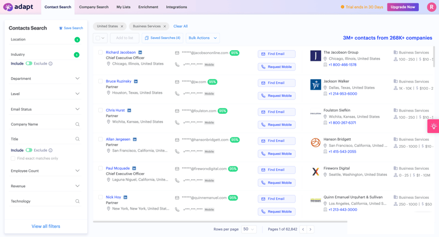Viewport: 439px width, 237px height.
Task: Open LinkedIn icon beside Chris Hurst
Action: click(130, 111)
